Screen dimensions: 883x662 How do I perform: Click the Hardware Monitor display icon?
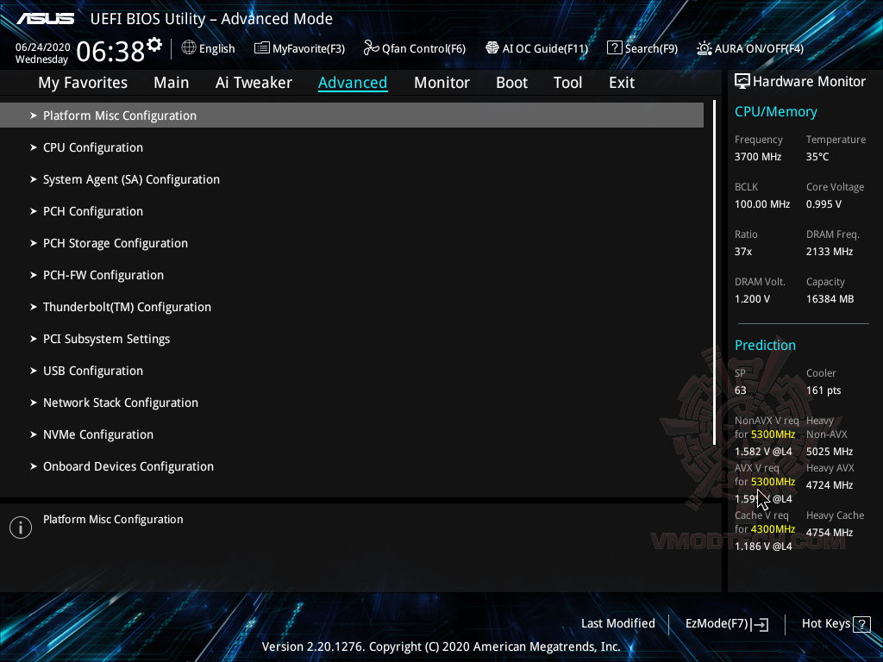tap(742, 82)
